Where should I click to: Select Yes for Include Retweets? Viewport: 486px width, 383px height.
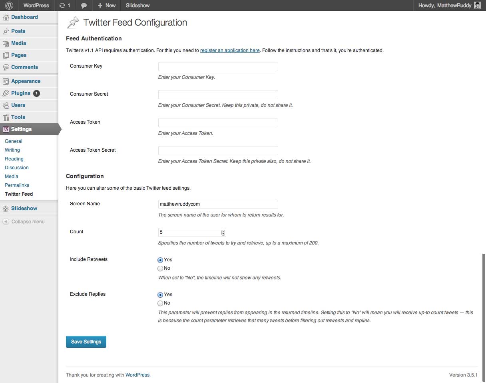pos(160,260)
